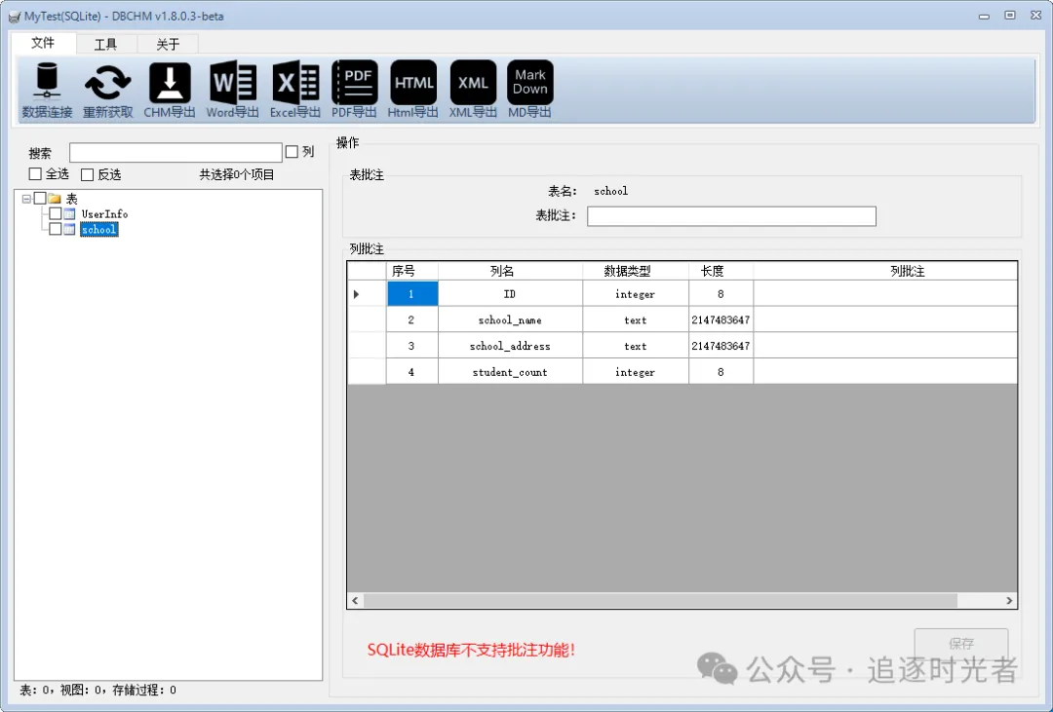Viewport: 1053px width, 712px height.
Task: Export documentation with CHM导出 icon
Action: tap(170, 90)
